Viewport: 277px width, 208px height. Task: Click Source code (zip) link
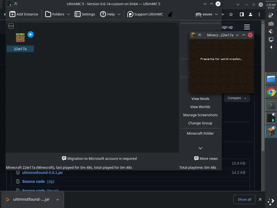38,181
